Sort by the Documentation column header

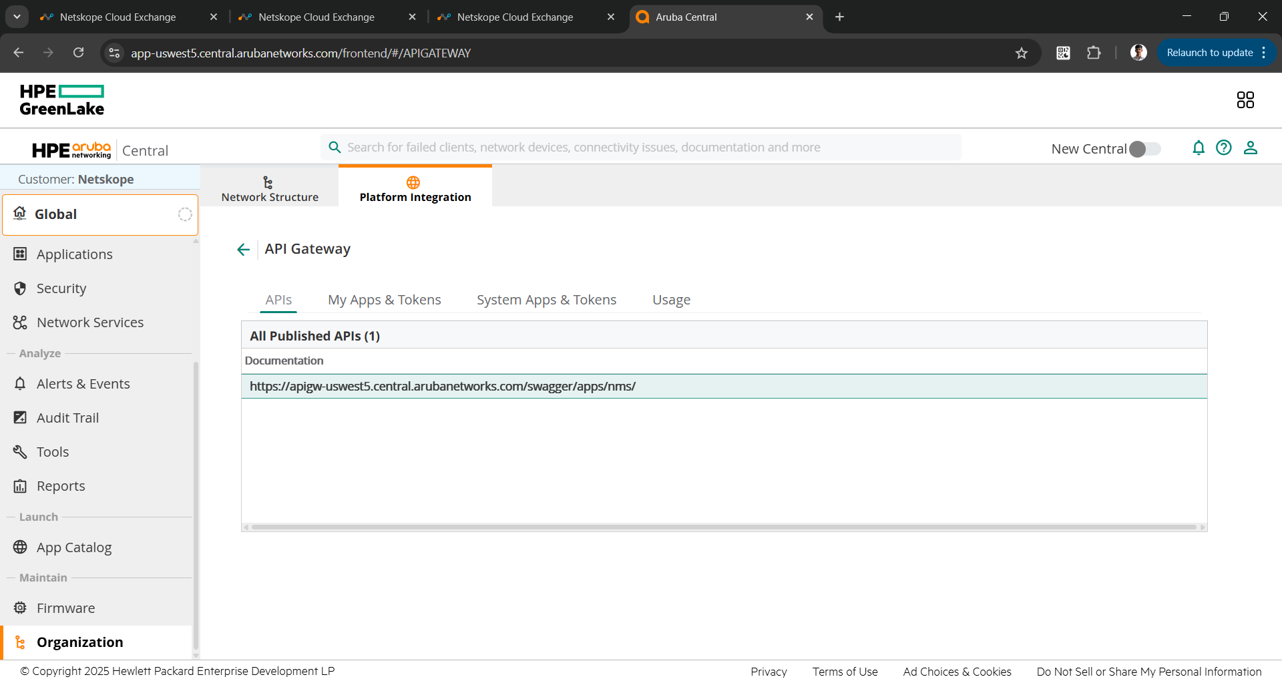pyautogui.click(x=284, y=361)
